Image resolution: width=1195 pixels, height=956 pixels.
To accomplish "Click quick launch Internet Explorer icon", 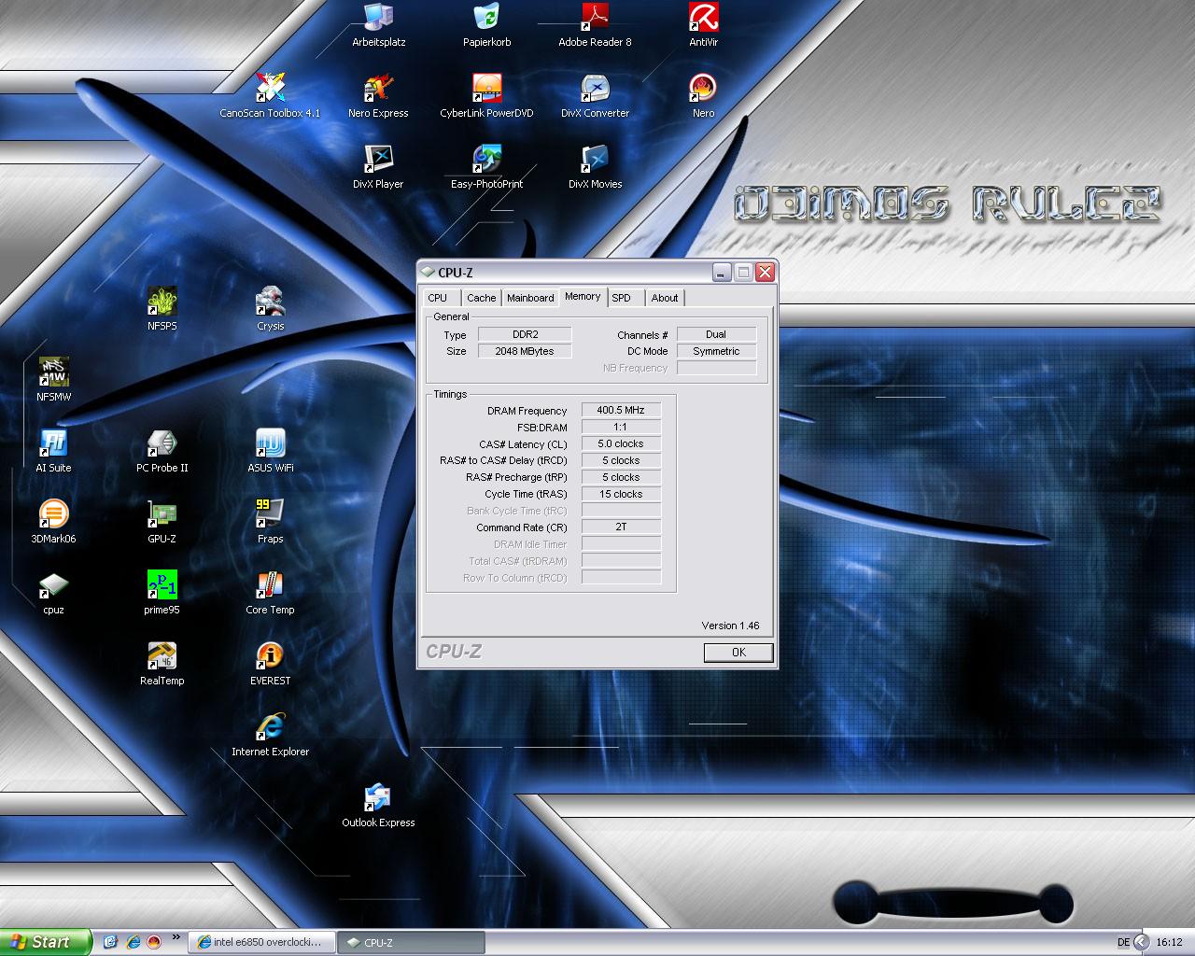I will click(133, 942).
